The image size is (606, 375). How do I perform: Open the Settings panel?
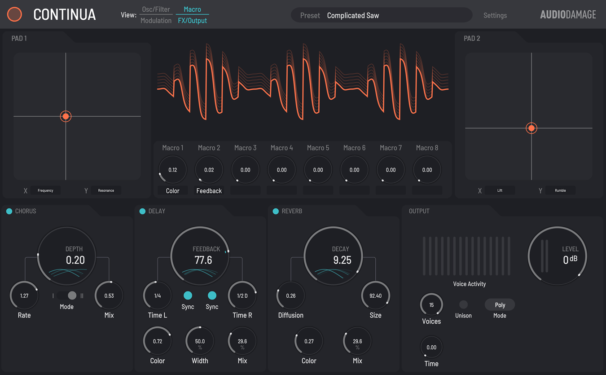495,15
